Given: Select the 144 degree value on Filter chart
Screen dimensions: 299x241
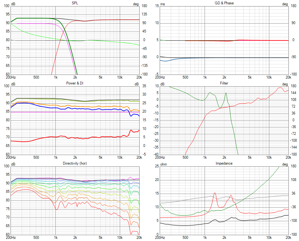Looking at the screenshot, I should [293, 93].
